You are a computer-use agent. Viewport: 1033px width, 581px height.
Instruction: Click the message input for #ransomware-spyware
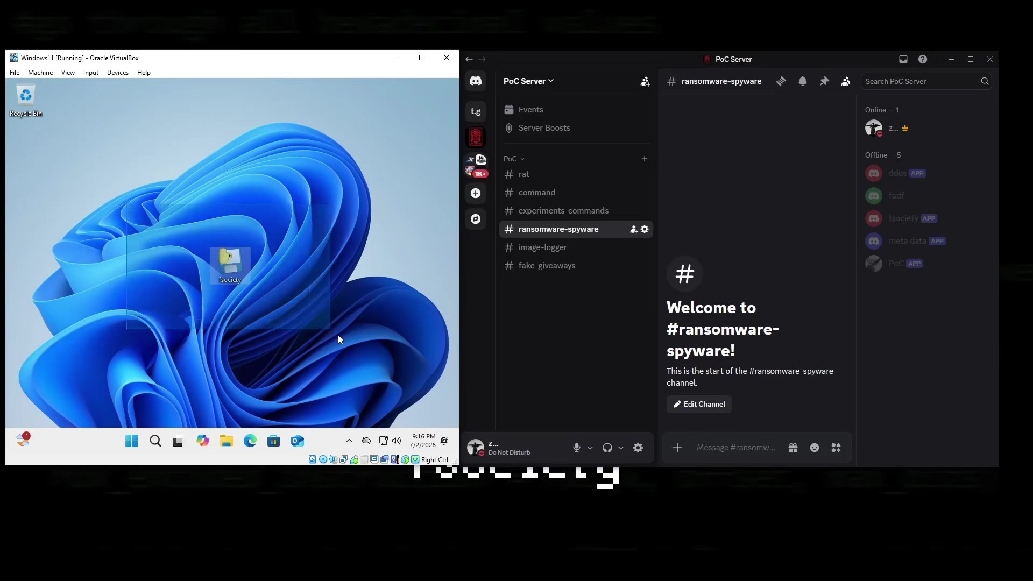point(736,448)
